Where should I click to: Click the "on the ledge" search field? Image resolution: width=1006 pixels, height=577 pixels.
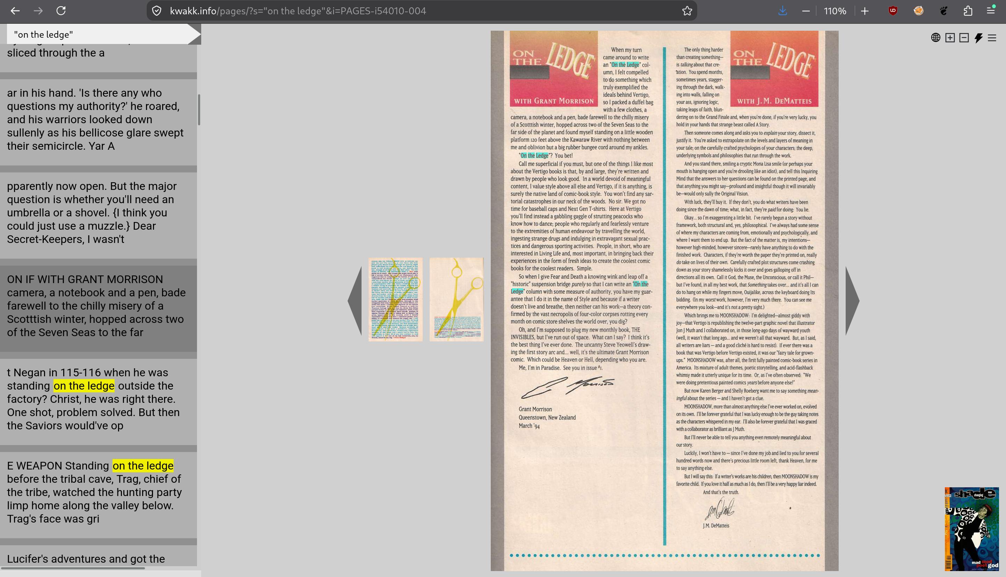[x=97, y=35]
